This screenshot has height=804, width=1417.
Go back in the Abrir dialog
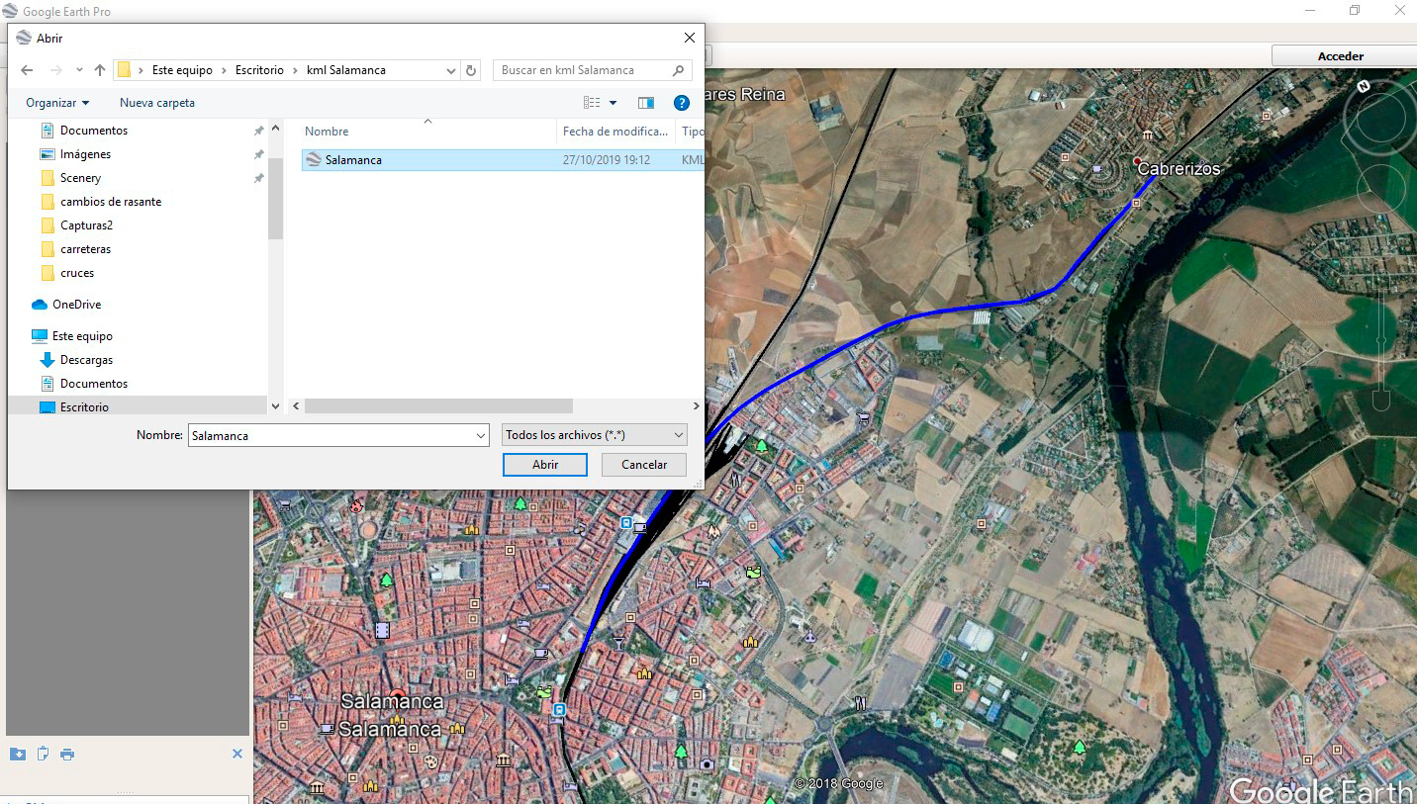pyautogui.click(x=27, y=70)
